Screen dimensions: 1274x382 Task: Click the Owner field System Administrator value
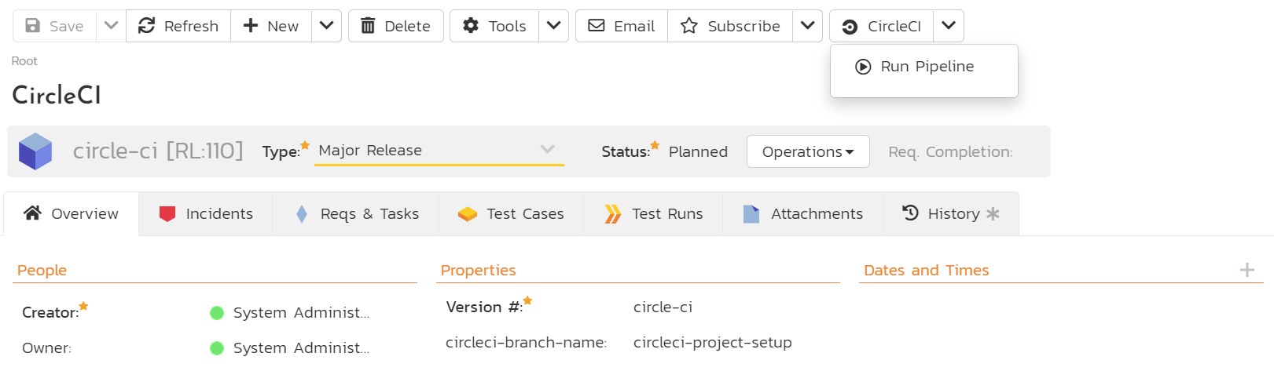click(x=301, y=347)
